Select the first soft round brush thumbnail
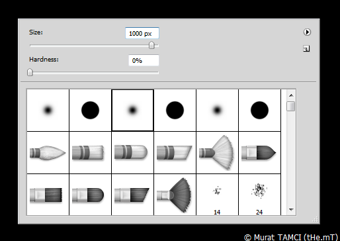Image resolution: width=340 pixels, height=241 pixels. click(48, 110)
